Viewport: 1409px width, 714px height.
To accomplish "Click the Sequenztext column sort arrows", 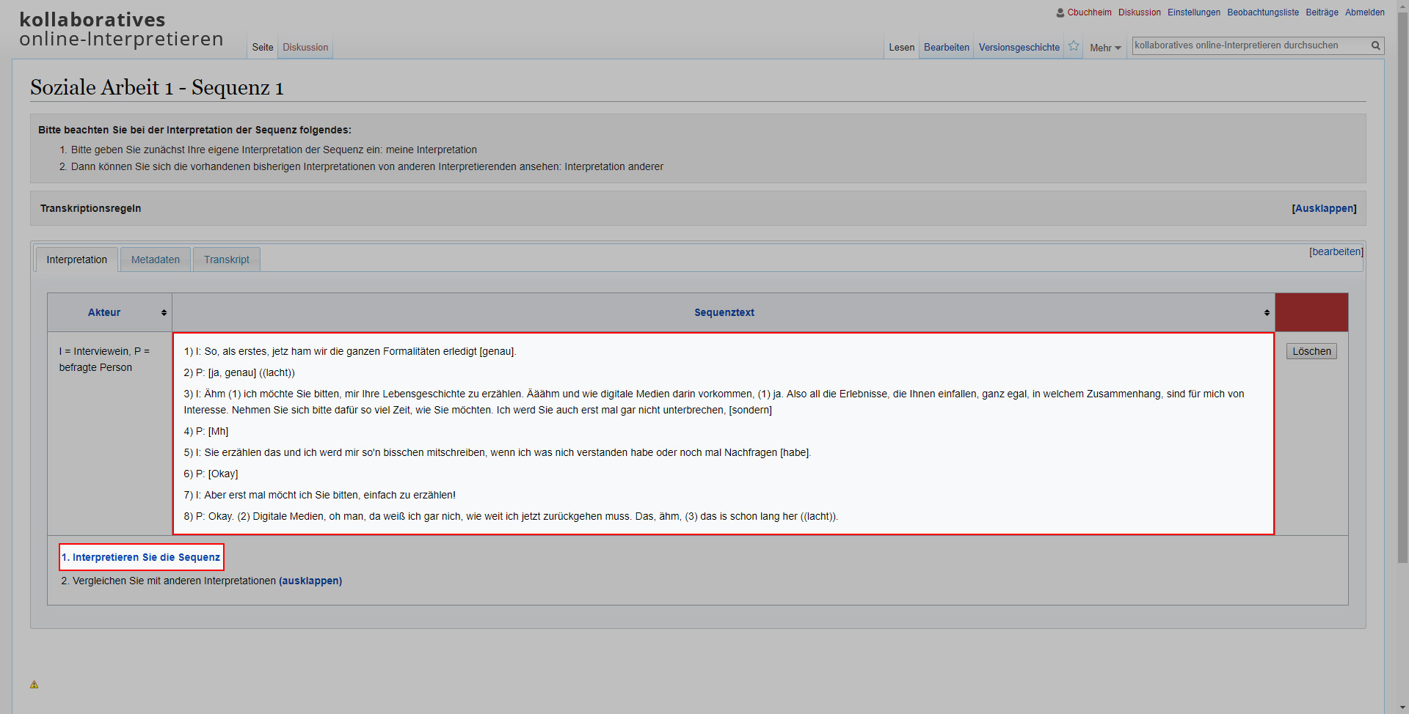I will pyautogui.click(x=1267, y=312).
